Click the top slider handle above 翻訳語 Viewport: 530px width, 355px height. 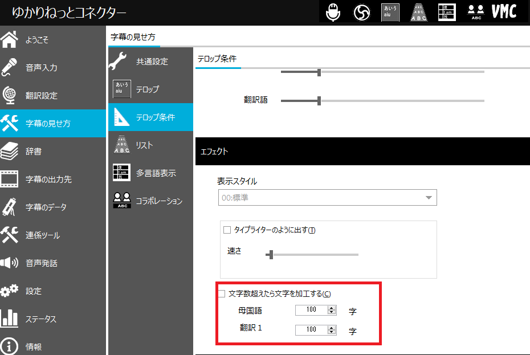319,72
